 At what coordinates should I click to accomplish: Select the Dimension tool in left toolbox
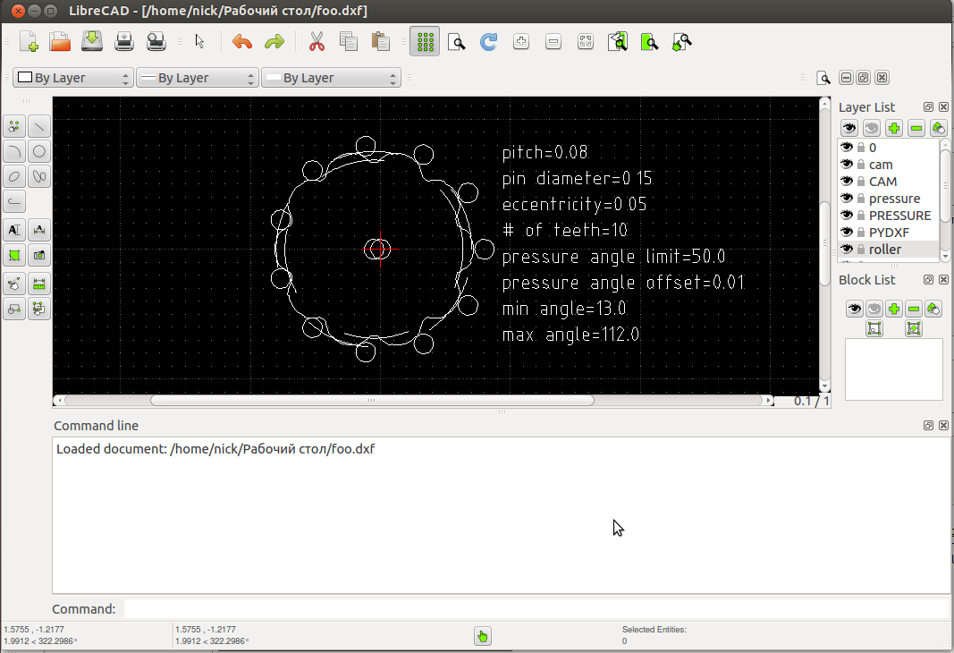39,230
